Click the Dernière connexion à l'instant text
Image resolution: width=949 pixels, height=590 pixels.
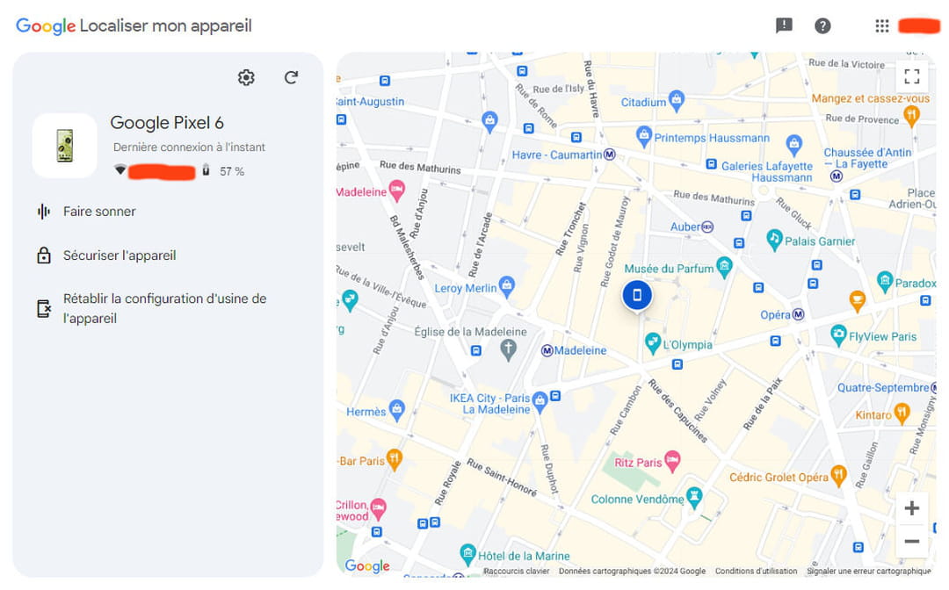point(189,147)
